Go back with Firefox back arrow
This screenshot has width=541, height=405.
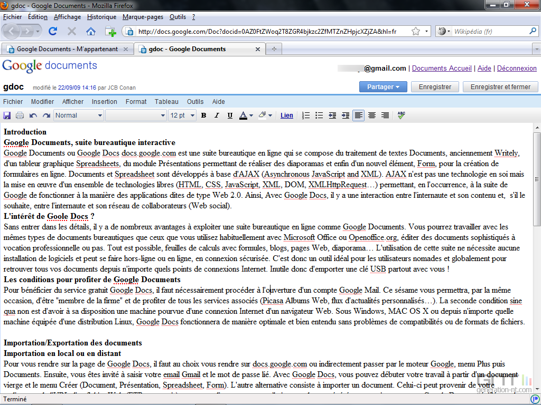pos(12,31)
